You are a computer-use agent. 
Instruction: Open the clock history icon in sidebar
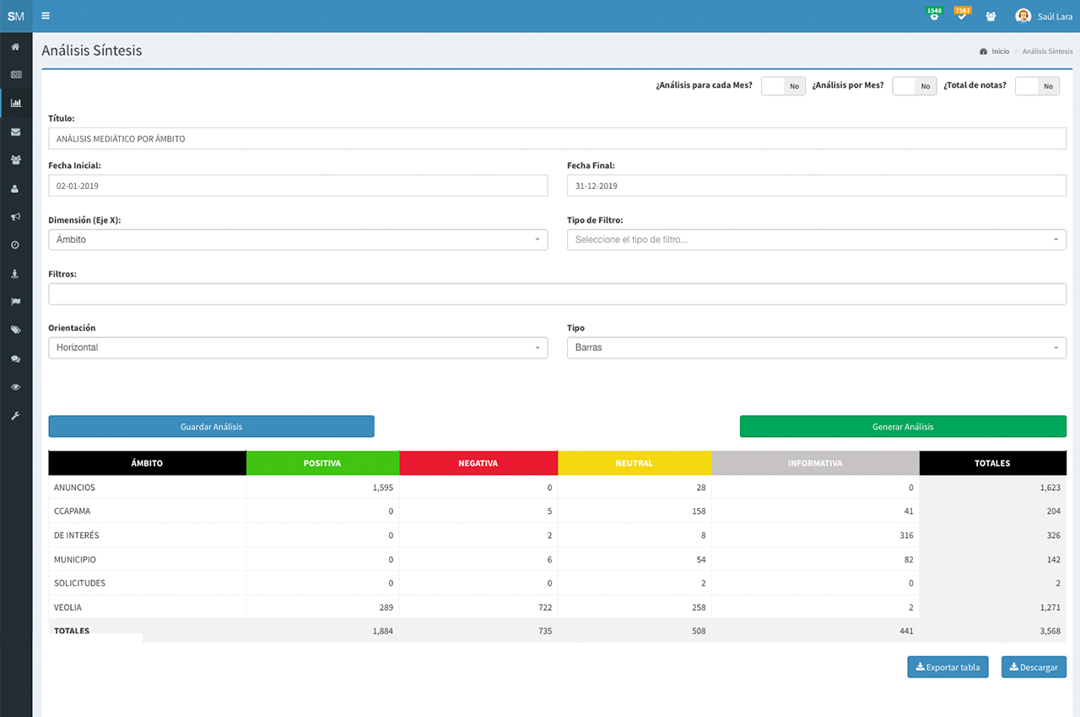tap(16, 245)
